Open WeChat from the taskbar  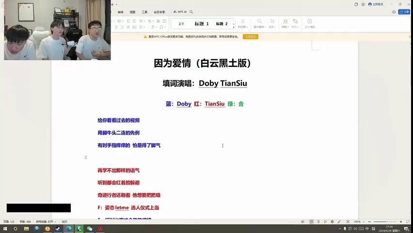click(90, 229)
